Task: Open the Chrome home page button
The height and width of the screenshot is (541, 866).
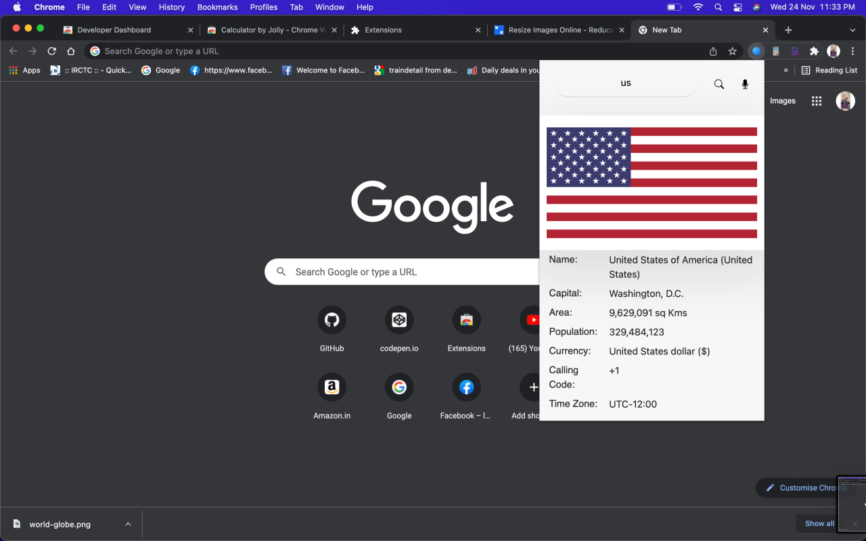Action: click(71, 51)
